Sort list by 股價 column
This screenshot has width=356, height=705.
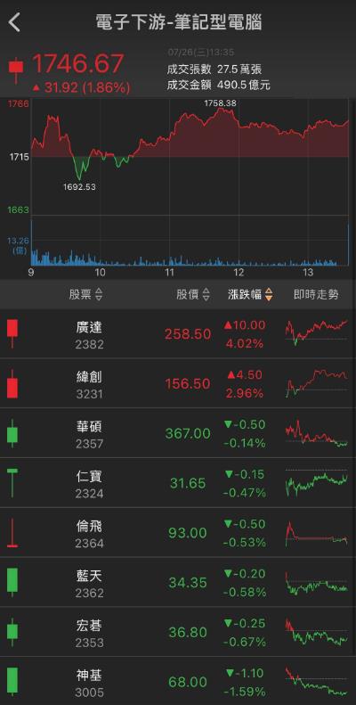point(192,295)
